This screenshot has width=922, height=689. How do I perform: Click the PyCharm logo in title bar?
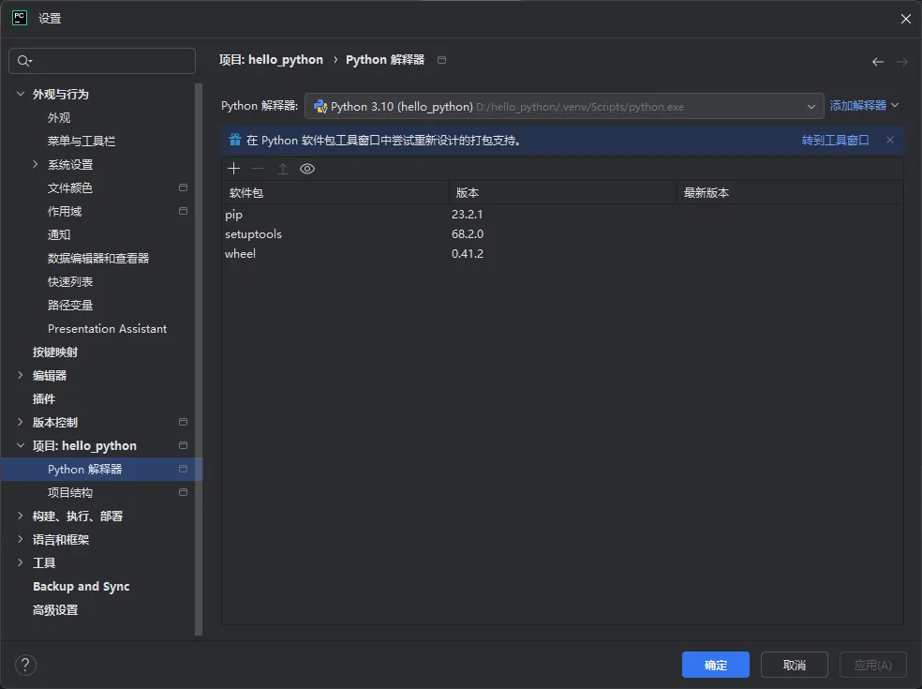(x=20, y=18)
